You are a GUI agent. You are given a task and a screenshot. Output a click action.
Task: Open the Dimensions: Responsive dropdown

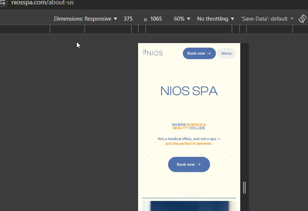click(x=86, y=19)
